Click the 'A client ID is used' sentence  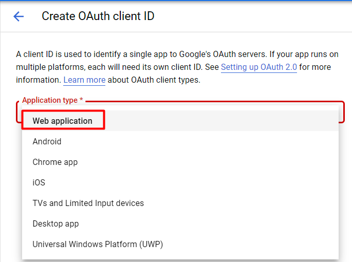pos(51,54)
